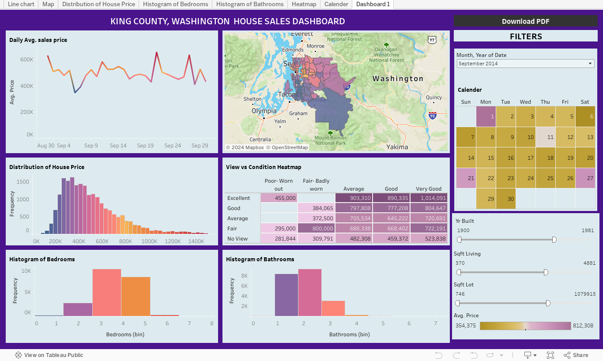
Task: Click the Sqft Living slider left handle
Action: (x=459, y=272)
